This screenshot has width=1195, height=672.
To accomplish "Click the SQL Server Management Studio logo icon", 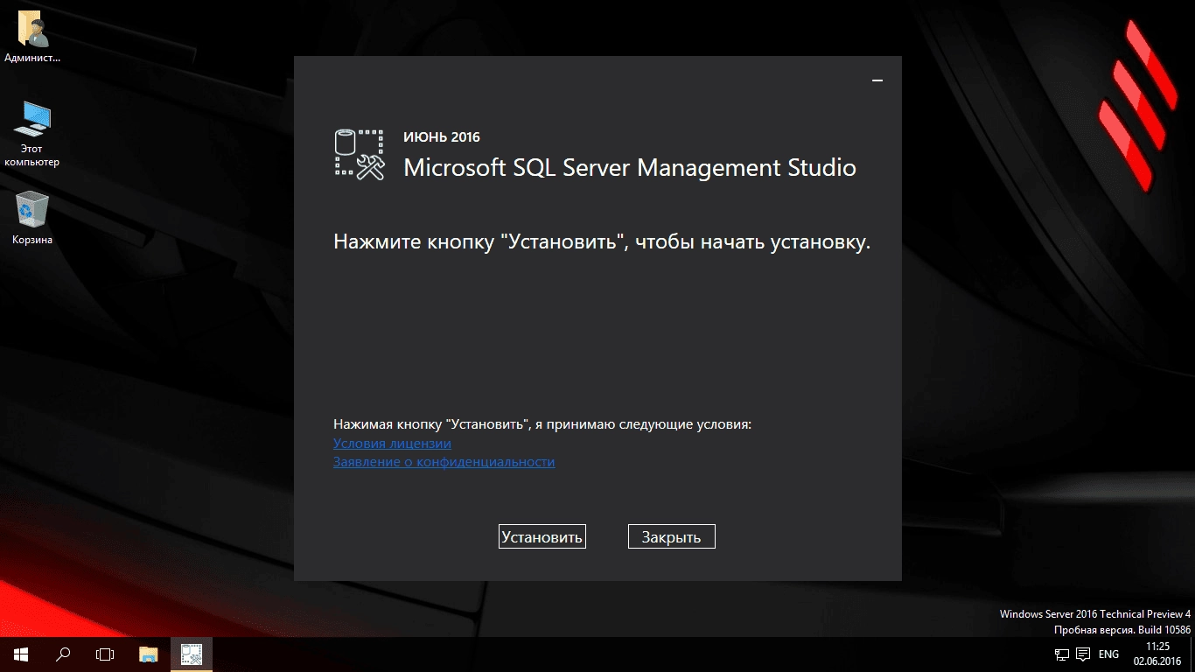I will point(360,155).
